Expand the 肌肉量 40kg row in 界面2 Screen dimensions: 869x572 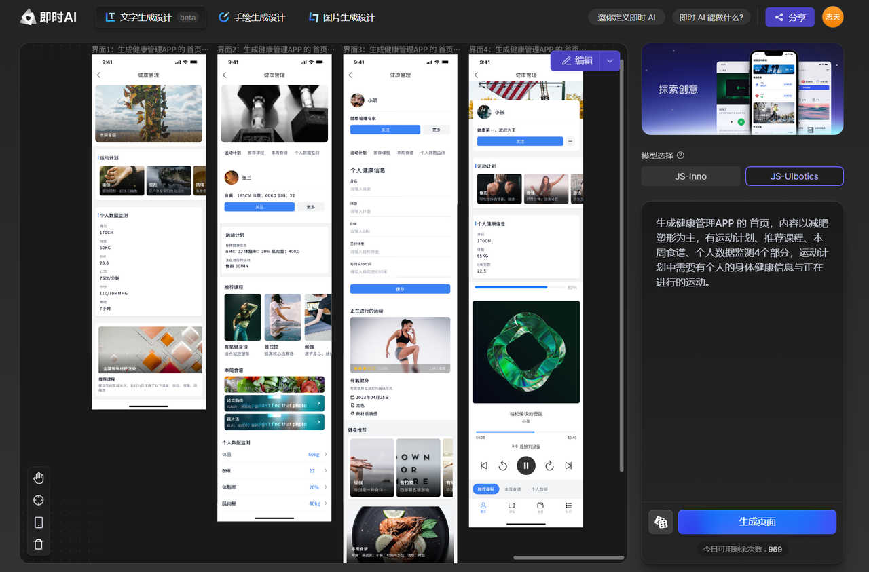(274, 503)
